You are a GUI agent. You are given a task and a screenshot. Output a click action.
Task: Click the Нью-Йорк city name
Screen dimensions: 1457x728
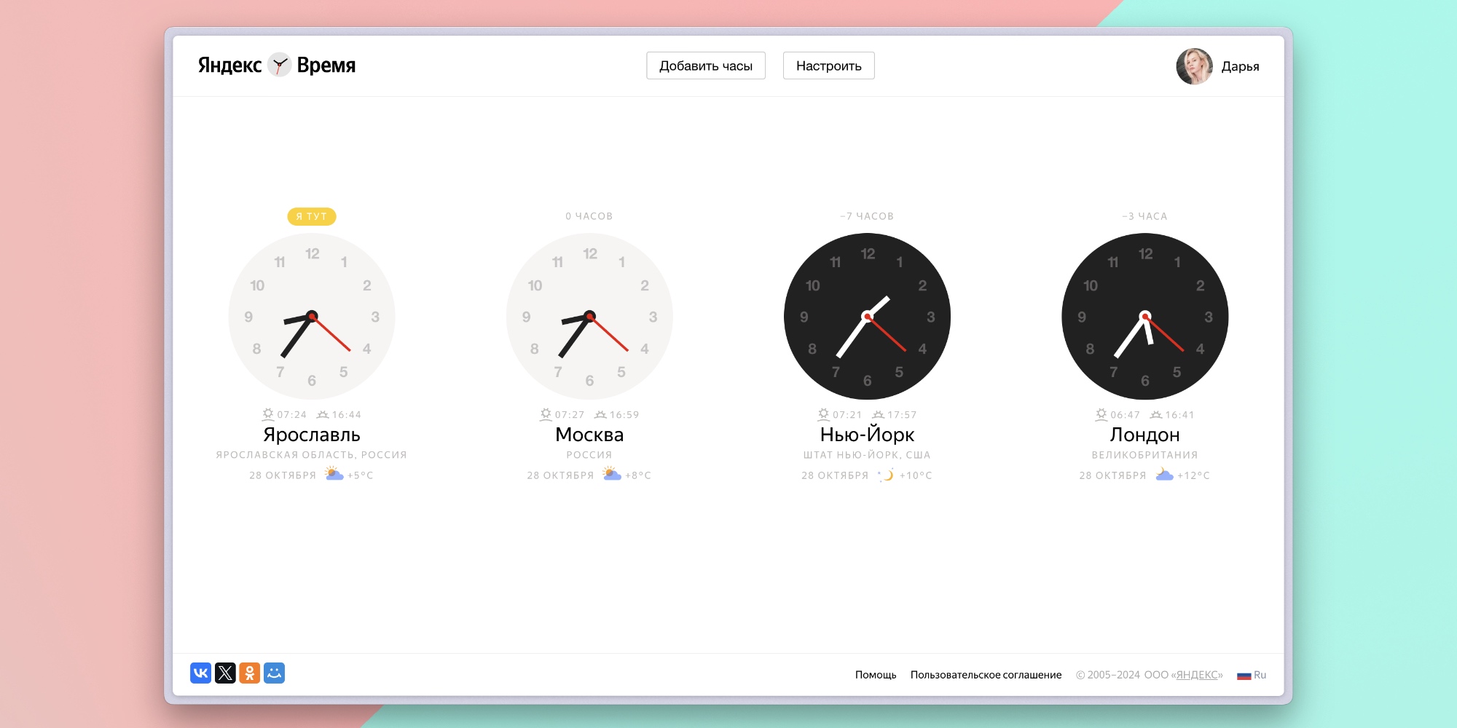point(867,435)
